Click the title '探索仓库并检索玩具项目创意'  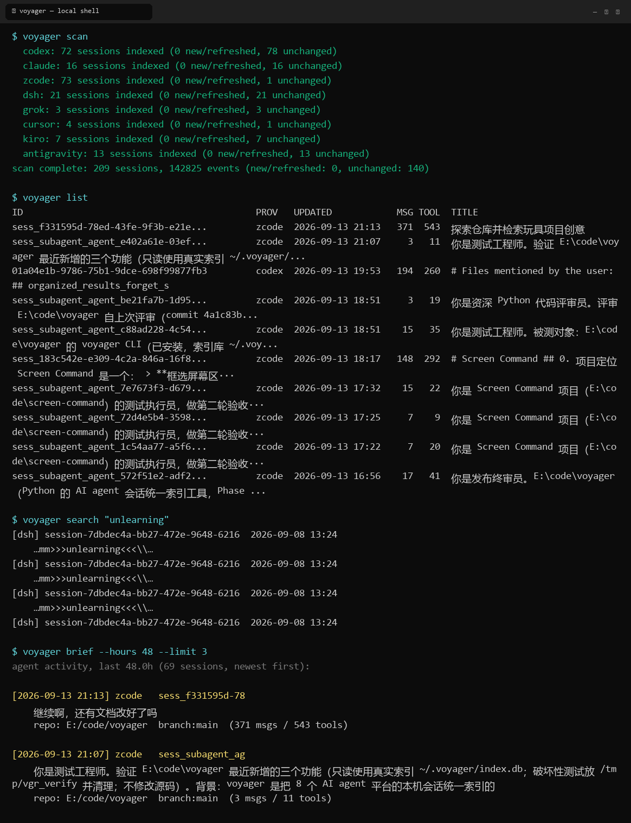[x=518, y=229]
